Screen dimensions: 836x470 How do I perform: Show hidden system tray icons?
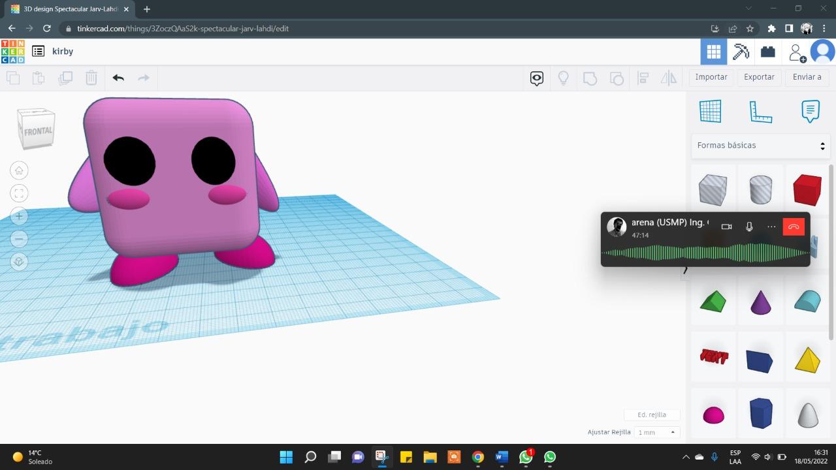686,457
